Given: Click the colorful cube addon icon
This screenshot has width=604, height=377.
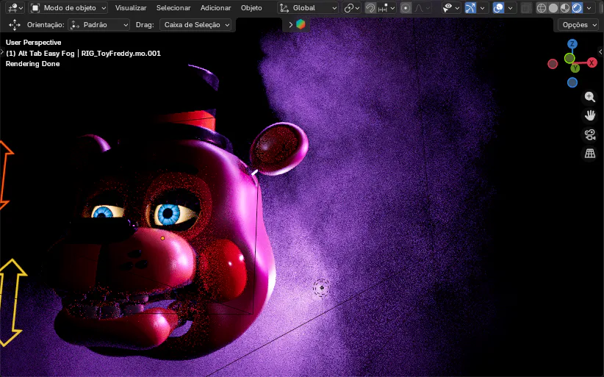Looking at the screenshot, I should point(301,24).
